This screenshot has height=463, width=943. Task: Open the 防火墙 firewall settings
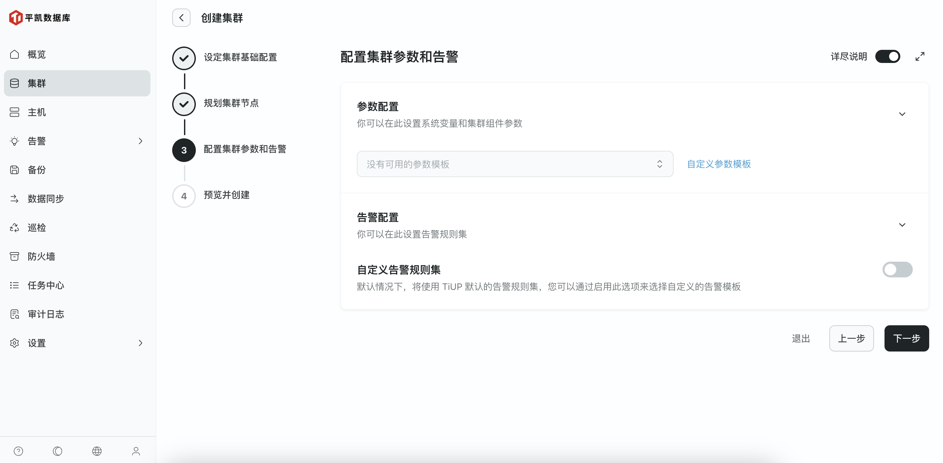41,256
